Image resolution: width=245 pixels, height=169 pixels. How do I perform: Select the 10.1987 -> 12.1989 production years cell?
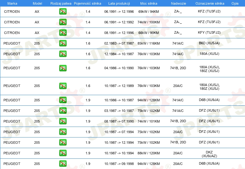(x=119, y=86)
